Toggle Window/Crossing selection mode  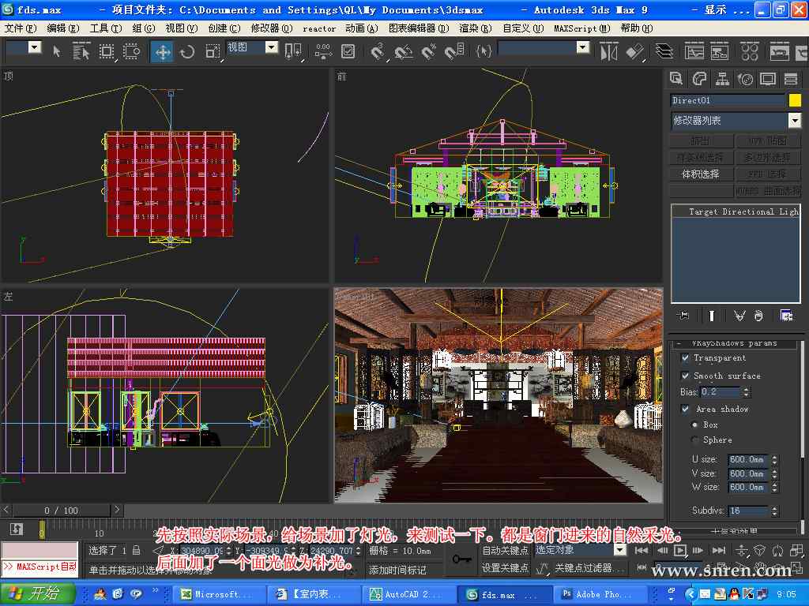[132, 51]
